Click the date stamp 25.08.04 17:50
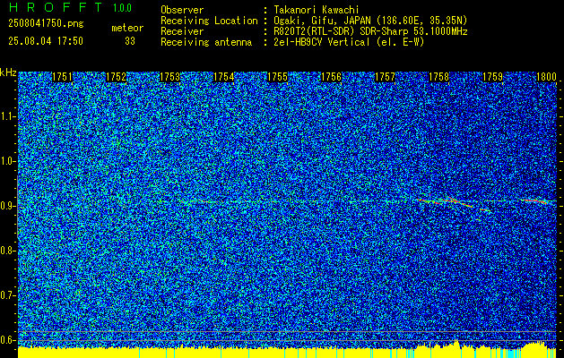Screen dimensions: 564x358 tap(46, 41)
